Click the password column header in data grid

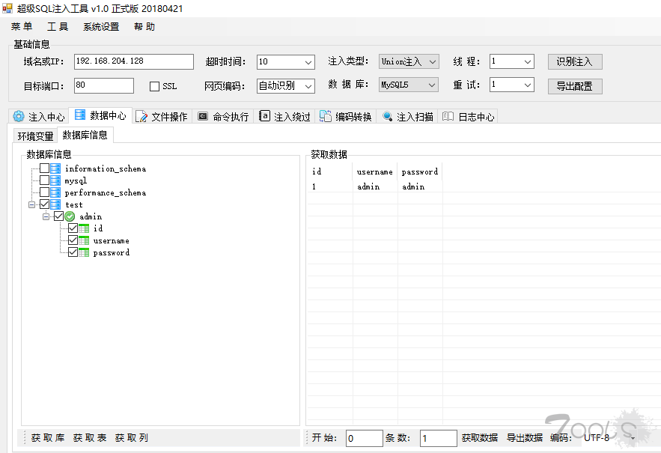[x=420, y=171]
